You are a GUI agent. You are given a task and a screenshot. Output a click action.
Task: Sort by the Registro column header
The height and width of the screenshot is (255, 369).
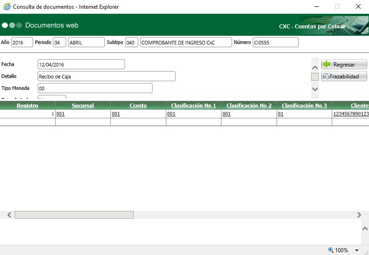[x=27, y=105]
